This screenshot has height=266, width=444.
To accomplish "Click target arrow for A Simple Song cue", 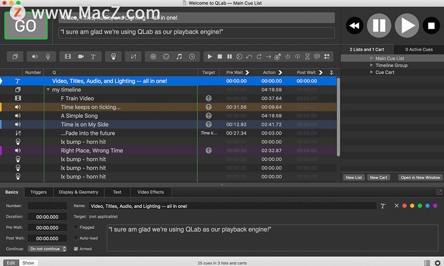I will (x=209, y=116).
